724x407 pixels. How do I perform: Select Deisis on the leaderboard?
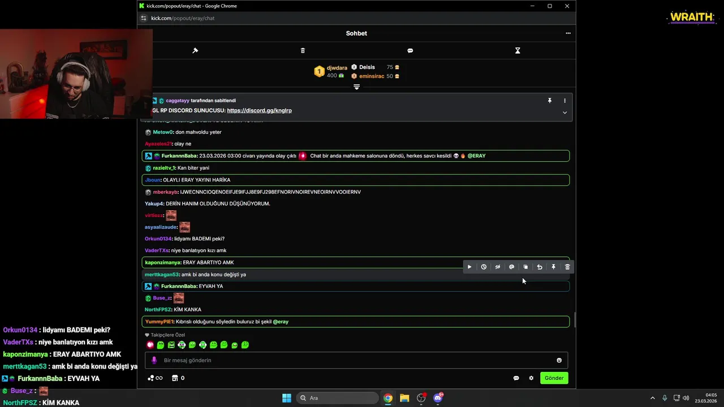(x=367, y=67)
